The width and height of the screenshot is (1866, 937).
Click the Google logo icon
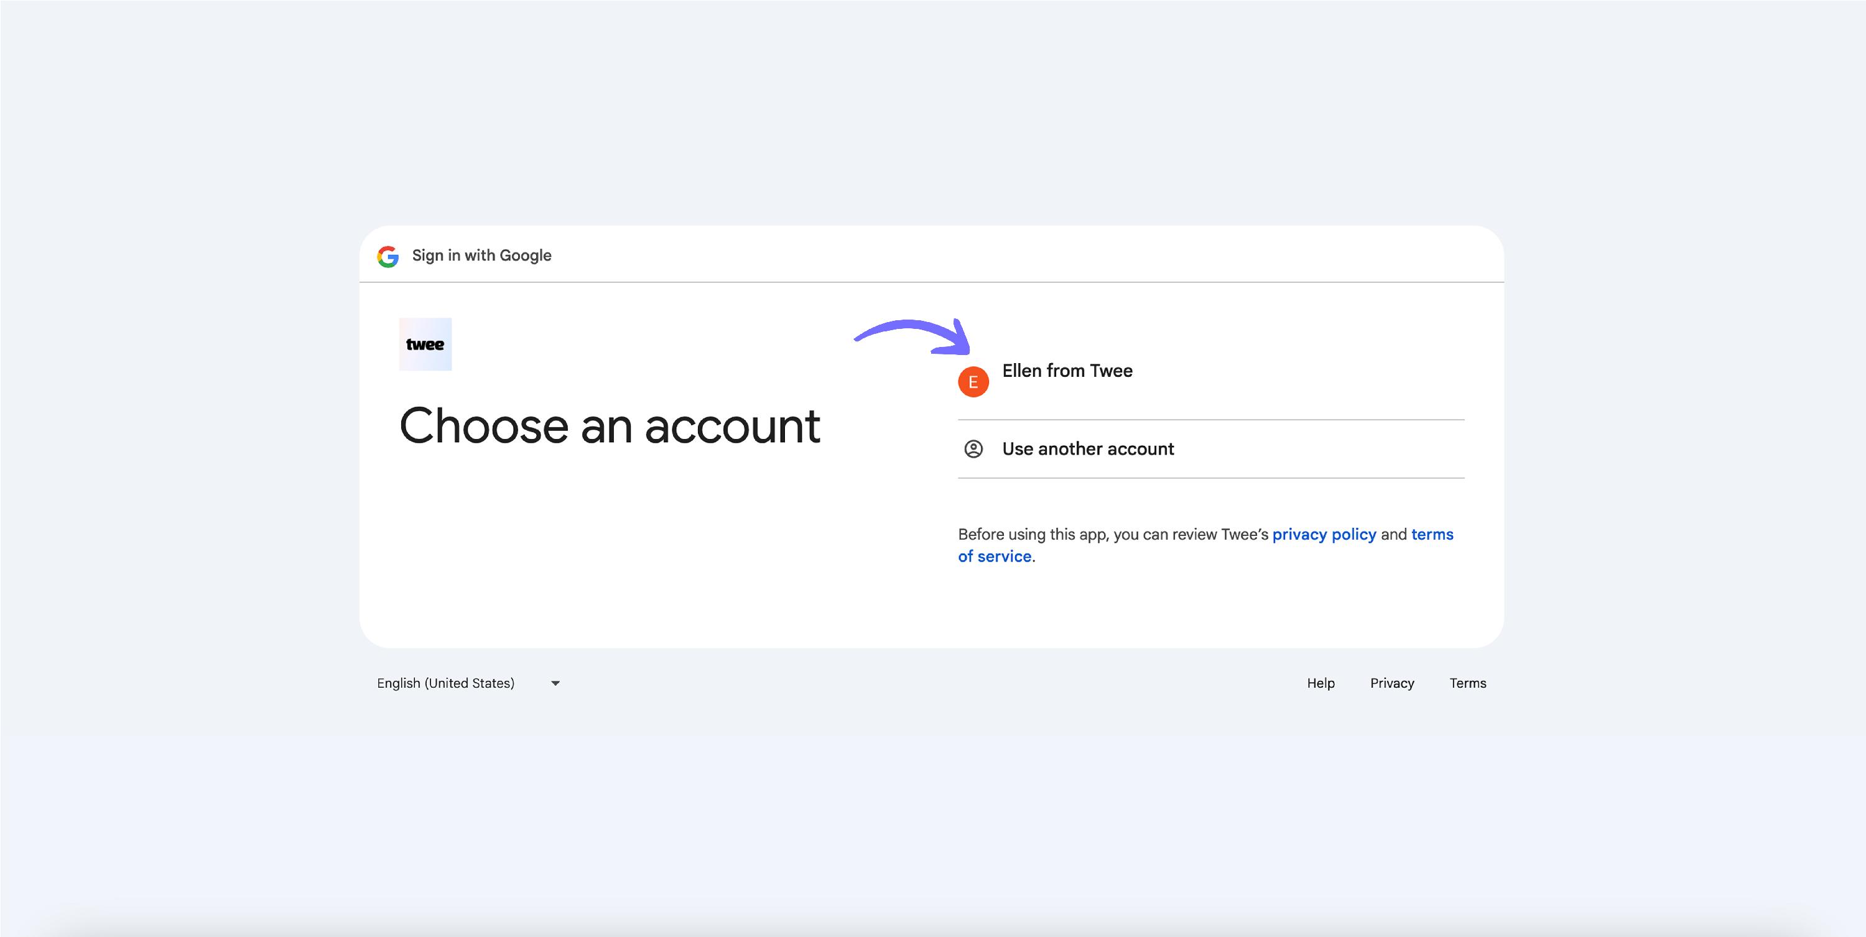[x=388, y=256]
